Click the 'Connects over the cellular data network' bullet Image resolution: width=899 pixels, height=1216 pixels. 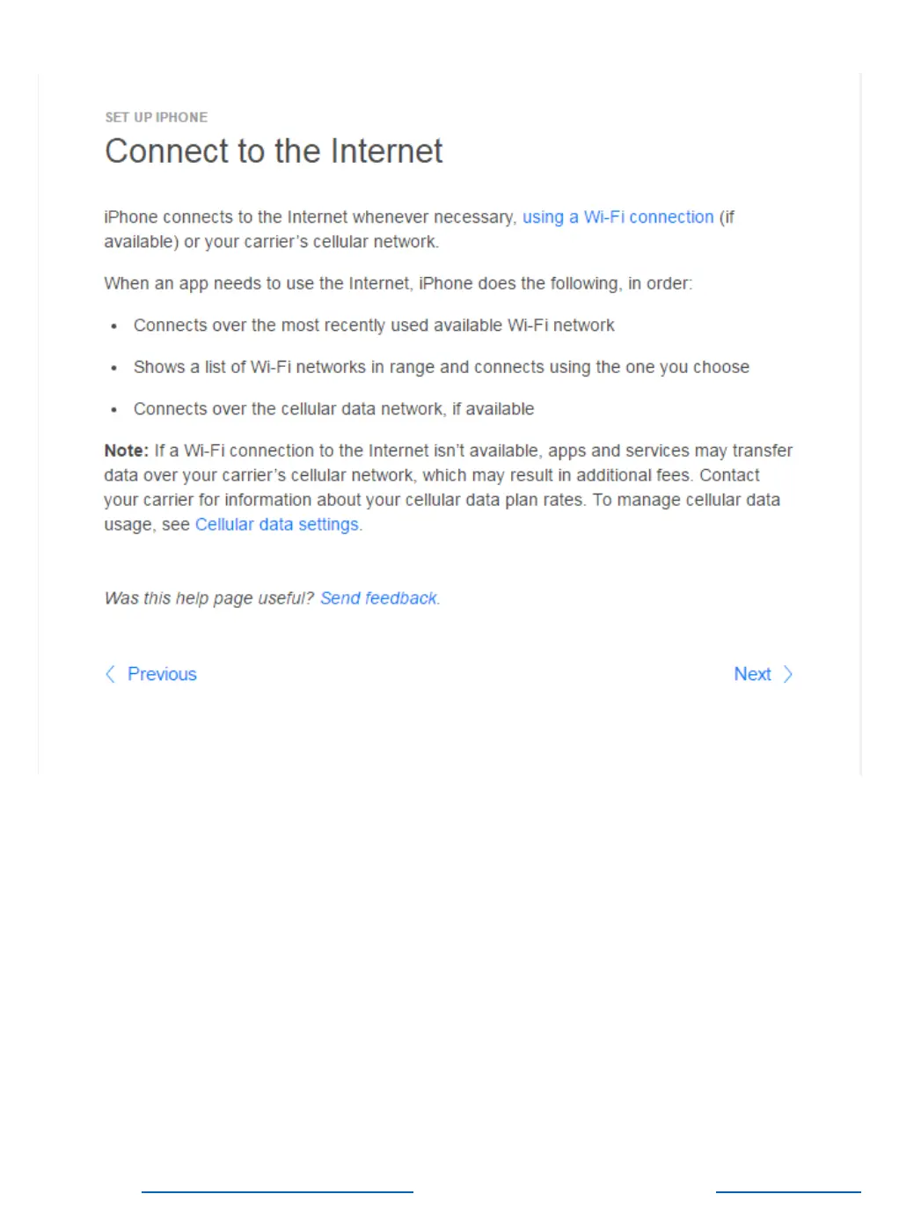point(334,409)
